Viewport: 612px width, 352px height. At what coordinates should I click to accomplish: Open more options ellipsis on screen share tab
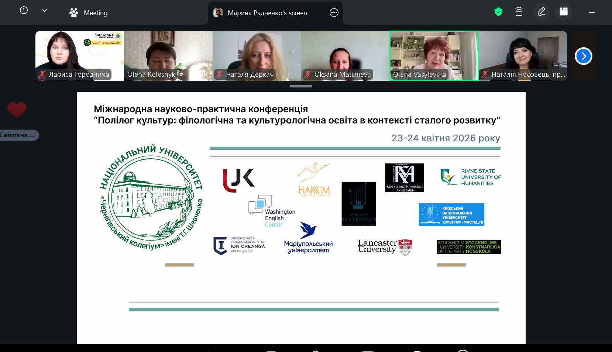334,13
